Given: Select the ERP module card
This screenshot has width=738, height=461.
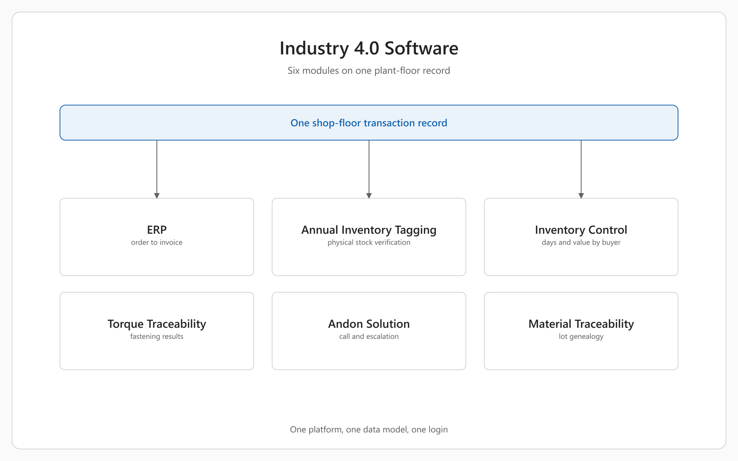Looking at the screenshot, I should pyautogui.click(x=157, y=237).
